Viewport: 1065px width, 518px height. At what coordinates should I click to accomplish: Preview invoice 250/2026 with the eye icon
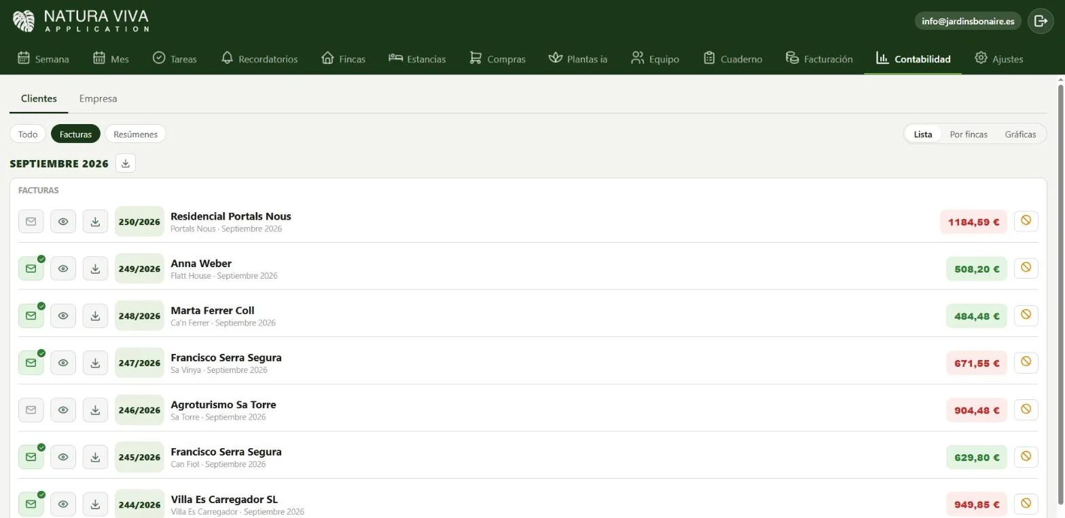point(63,222)
